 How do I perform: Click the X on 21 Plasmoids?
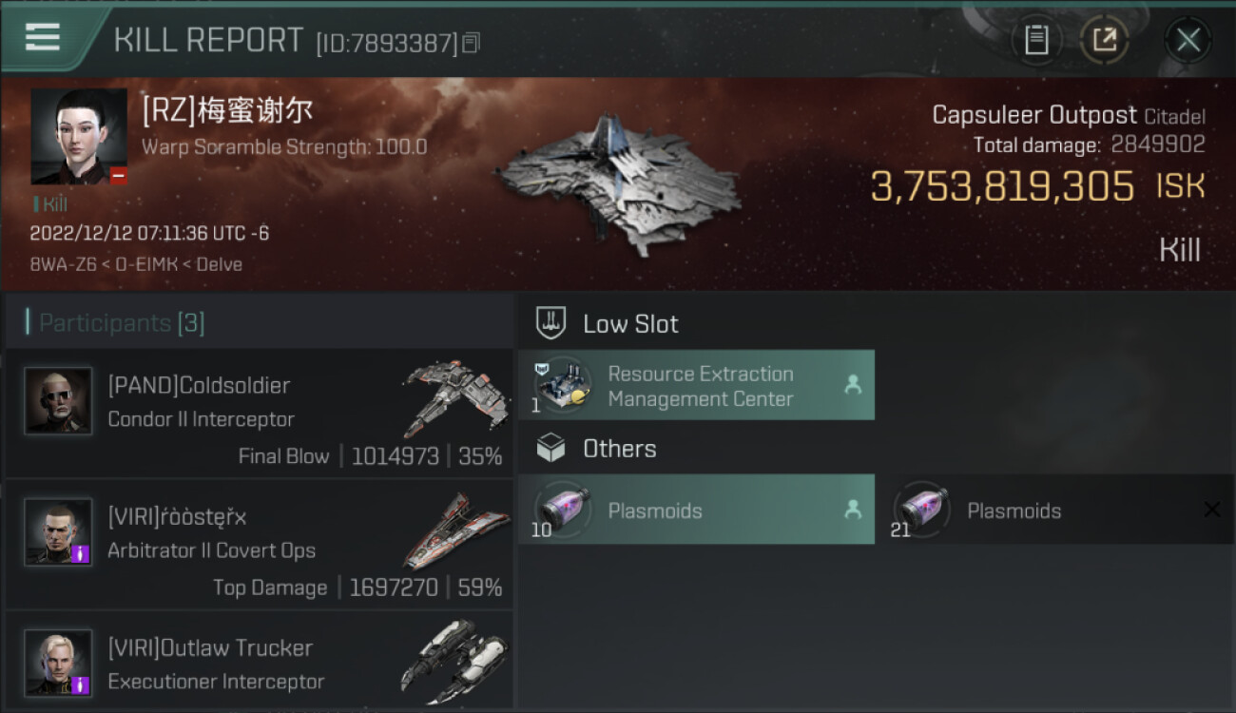(1211, 510)
